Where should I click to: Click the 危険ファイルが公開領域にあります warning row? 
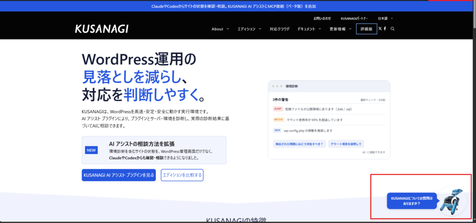(329, 109)
